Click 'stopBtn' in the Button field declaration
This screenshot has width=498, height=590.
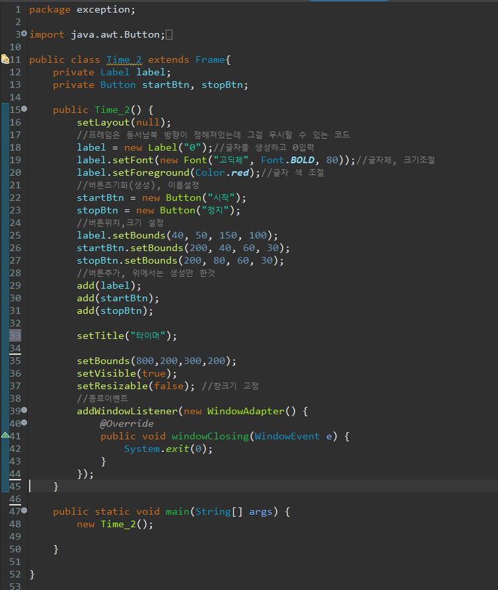pos(222,85)
